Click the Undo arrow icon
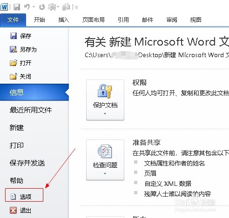Viewport: 229px width, 218px height. 27,7
